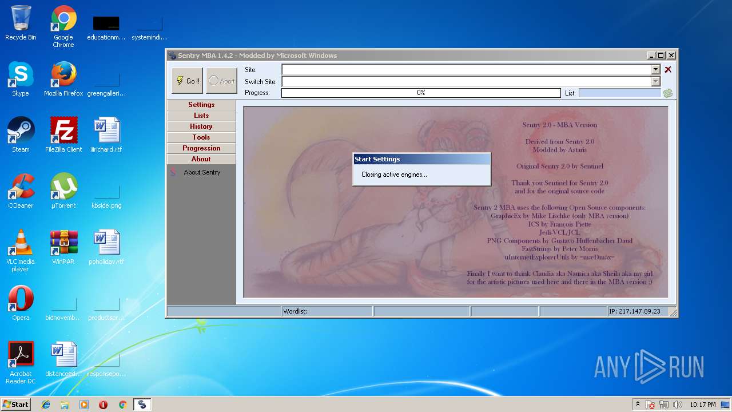Open the Site dropdown arrow
The height and width of the screenshot is (412, 732).
pyautogui.click(x=656, y=69)
